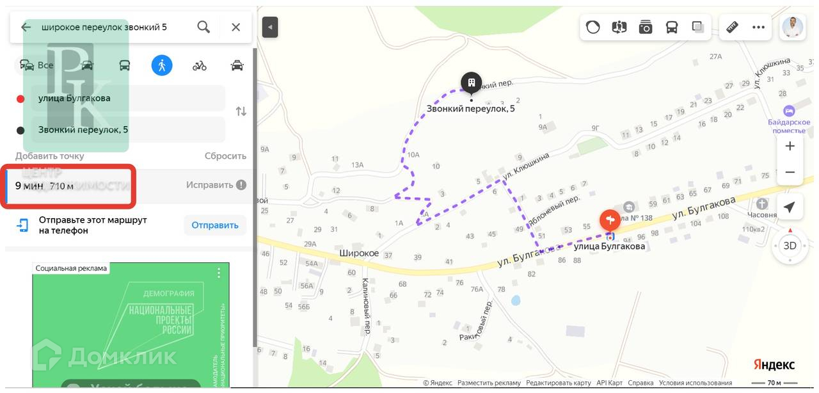This screenshot has height=393, width=819.
Task: Click the Часовня church marker
Action: pos(761,204)
